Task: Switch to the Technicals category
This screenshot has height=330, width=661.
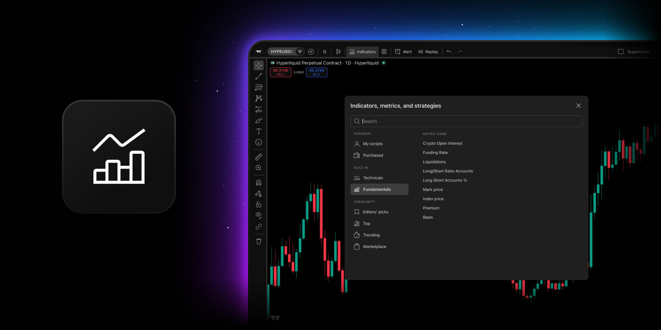Action: coord(379,178)
